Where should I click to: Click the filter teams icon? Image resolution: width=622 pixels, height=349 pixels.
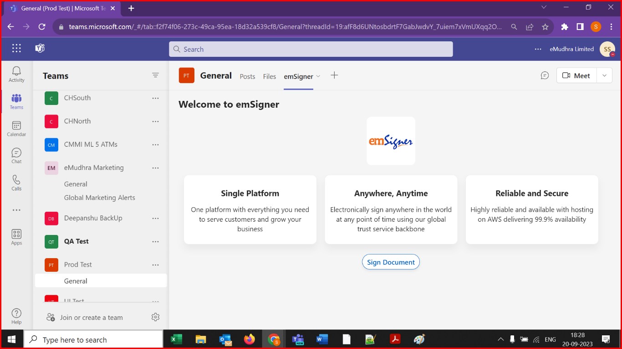coord(155,75)
